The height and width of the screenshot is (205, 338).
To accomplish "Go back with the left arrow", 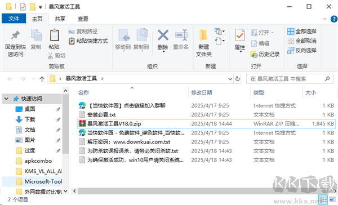I will (x=10, y=79).
